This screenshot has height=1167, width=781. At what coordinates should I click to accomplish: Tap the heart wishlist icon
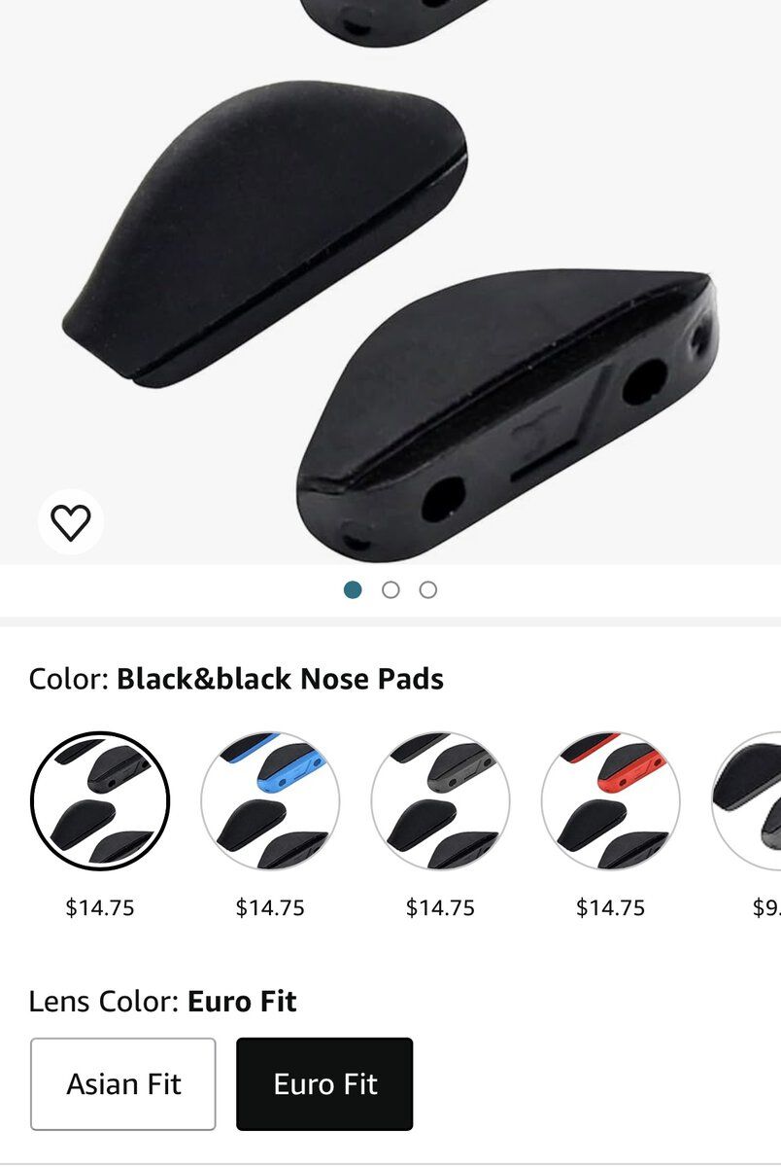[x=71, y=522]
